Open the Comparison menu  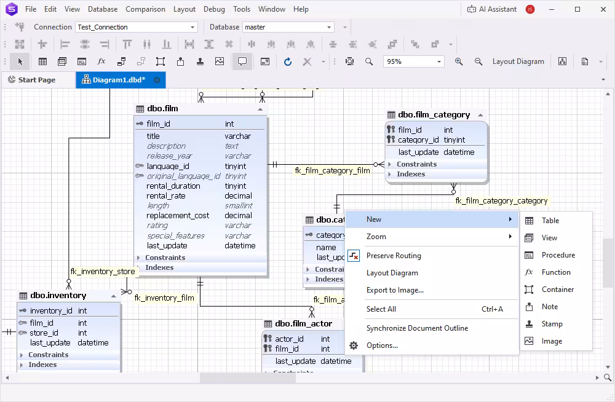coord(145,9)
